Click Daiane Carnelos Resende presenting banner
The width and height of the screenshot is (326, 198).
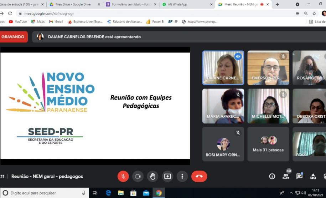coord(179,37)
